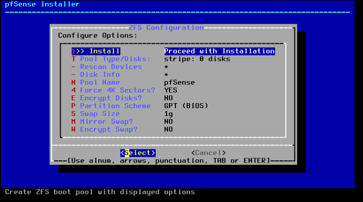This screenshot has height=202, width=363.
Task: Click the 'pfSense' pool name value
Action: click(x=179, y=83)
